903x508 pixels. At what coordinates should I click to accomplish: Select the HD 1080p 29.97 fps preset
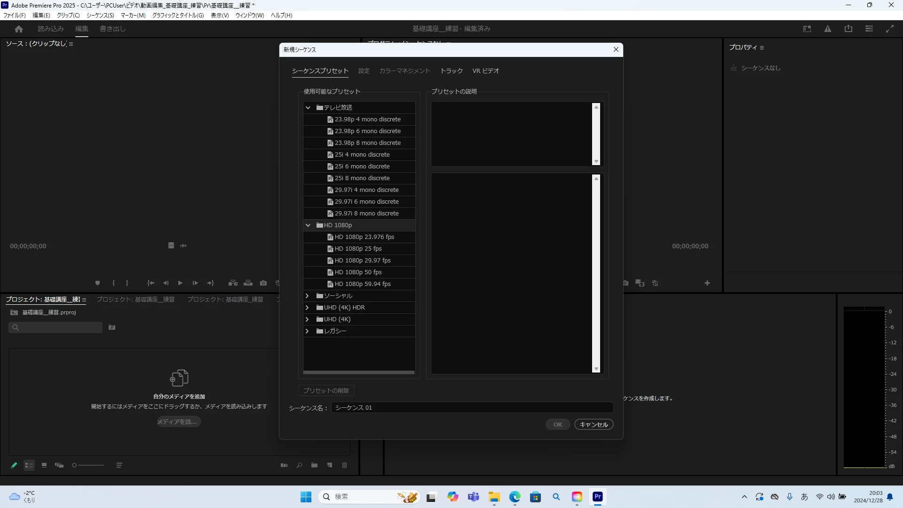[362, 261]
